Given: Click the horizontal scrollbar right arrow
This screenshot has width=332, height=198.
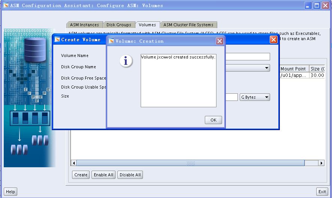Looking at the screenshot, I should pos(321,163).
